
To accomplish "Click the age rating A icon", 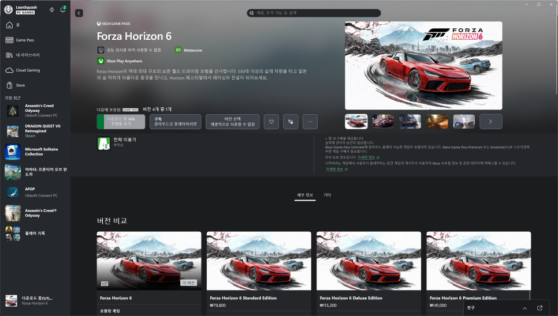I will pos(103,144).
